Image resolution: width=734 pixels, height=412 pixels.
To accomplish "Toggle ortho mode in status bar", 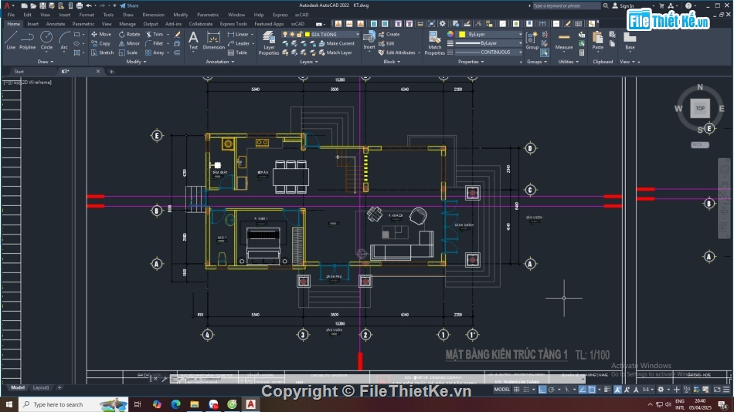I will [x=542, y=390].
